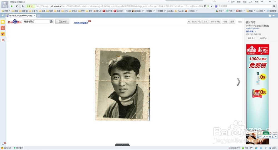The width and height of the screenshot is (278, 150).
Task: Close the 破旧老照片 tab
Action: (x=34, y=16)
